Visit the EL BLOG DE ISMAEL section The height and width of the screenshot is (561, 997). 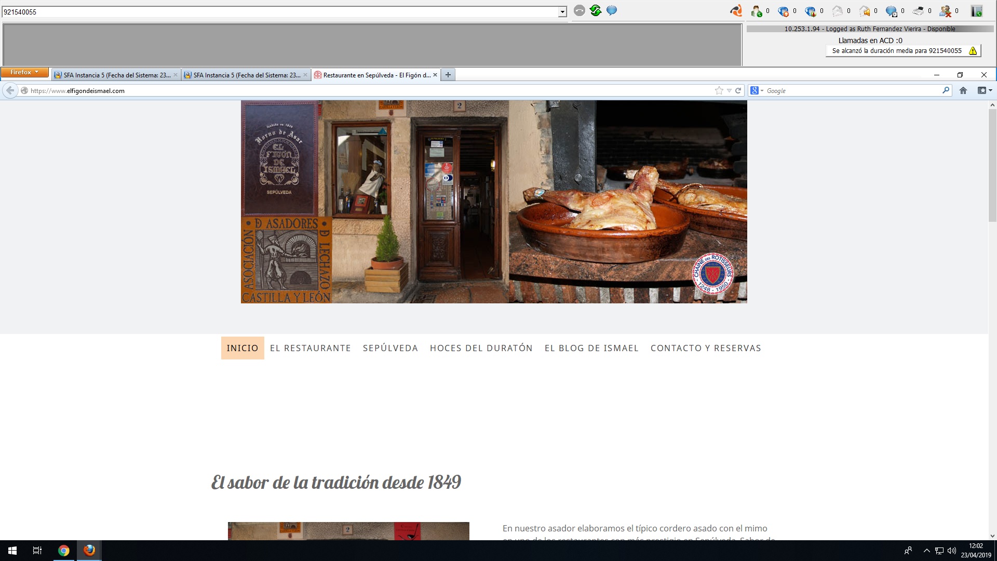(591, 348)
